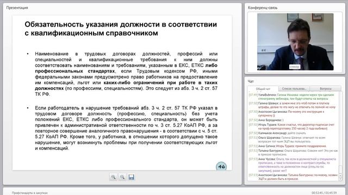
Task: Zoom in on the presentation slide
Action: [x=113, y=177]
